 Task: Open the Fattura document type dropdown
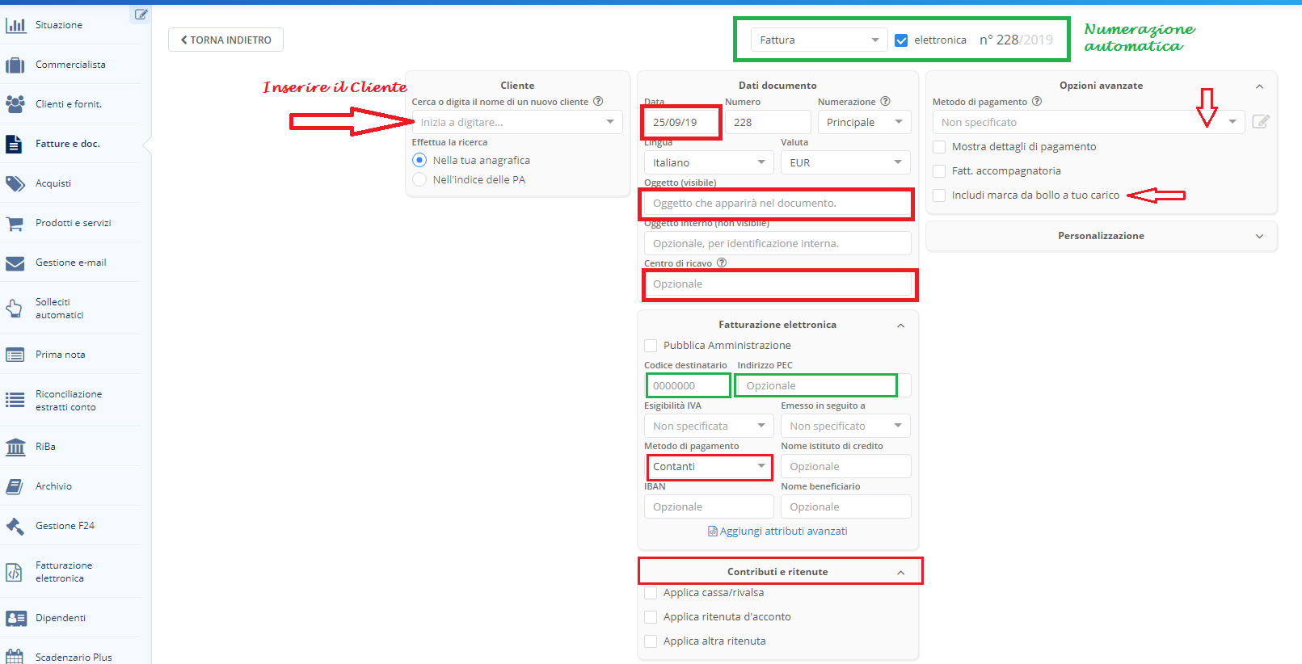click(819, 40)
